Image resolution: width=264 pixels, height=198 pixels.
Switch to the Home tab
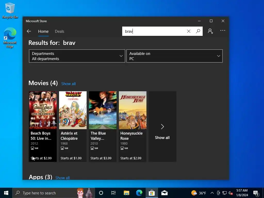coord(43,31)
